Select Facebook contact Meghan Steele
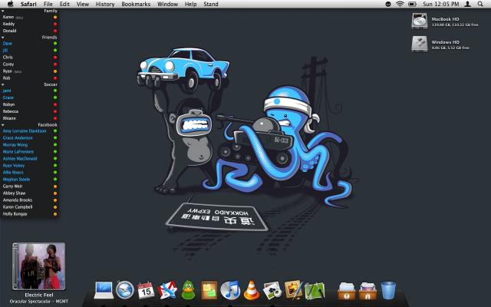This screenshot has height=307, width=491. 30,180
